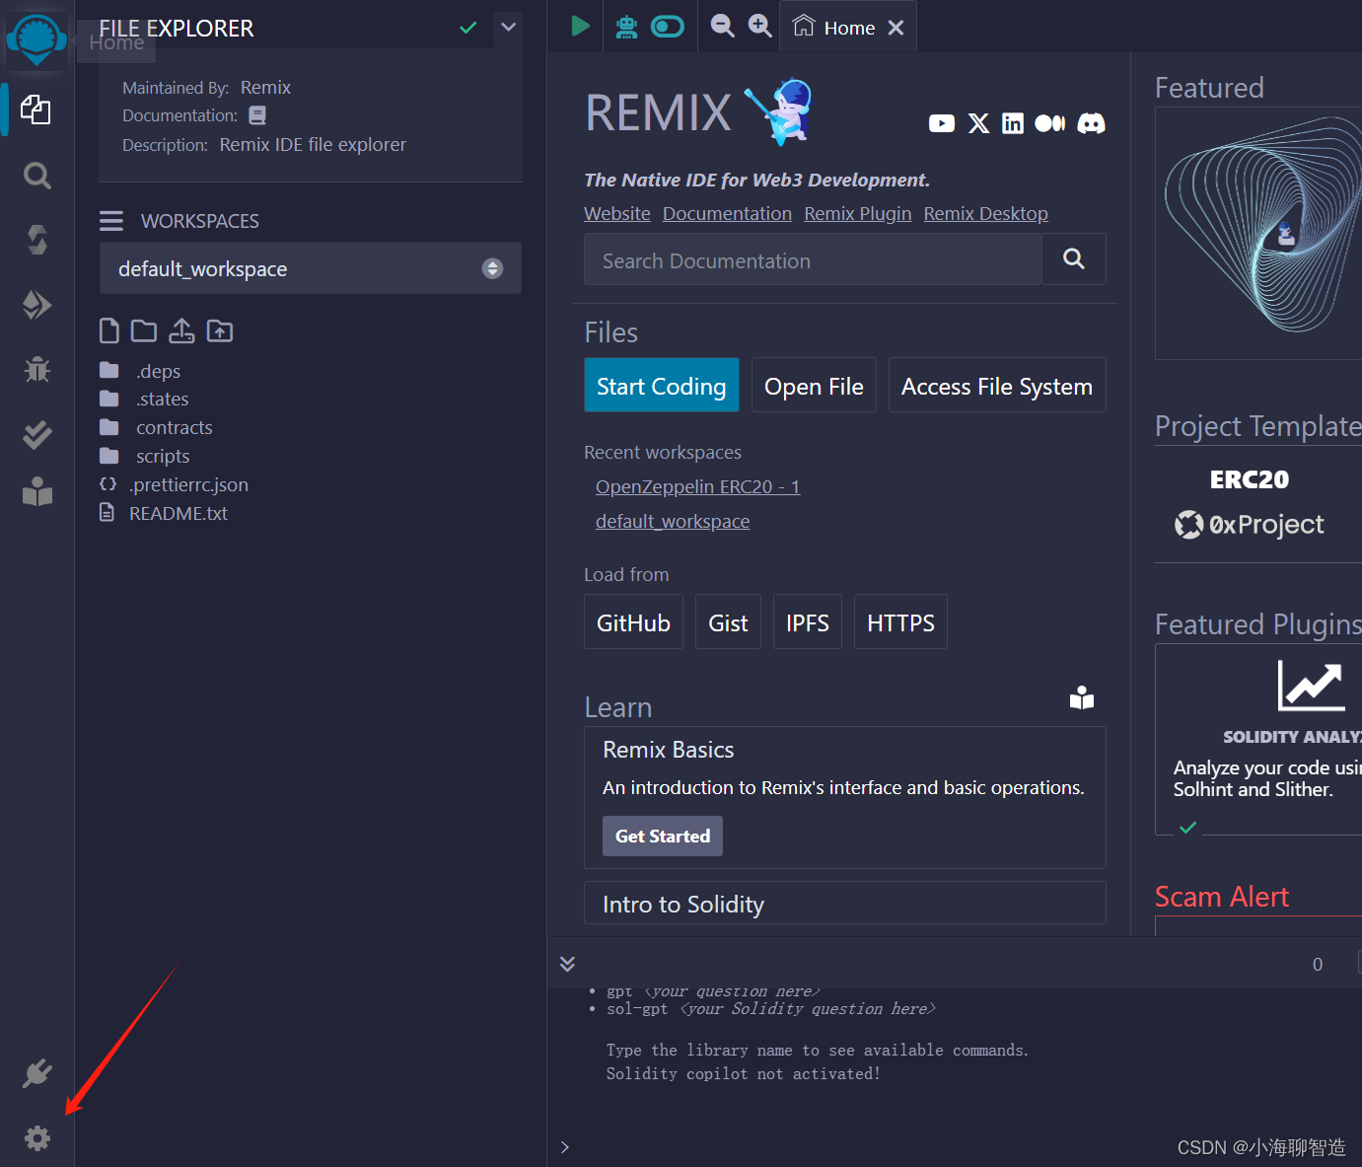Open recent workspace OpenZeppelin ERC20 - 1
Screen dimensions: 1362x1167
click(x=698, y=486)
